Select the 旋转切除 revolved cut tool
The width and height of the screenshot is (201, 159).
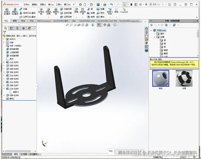pyautogui.click(x=56, y=11)
